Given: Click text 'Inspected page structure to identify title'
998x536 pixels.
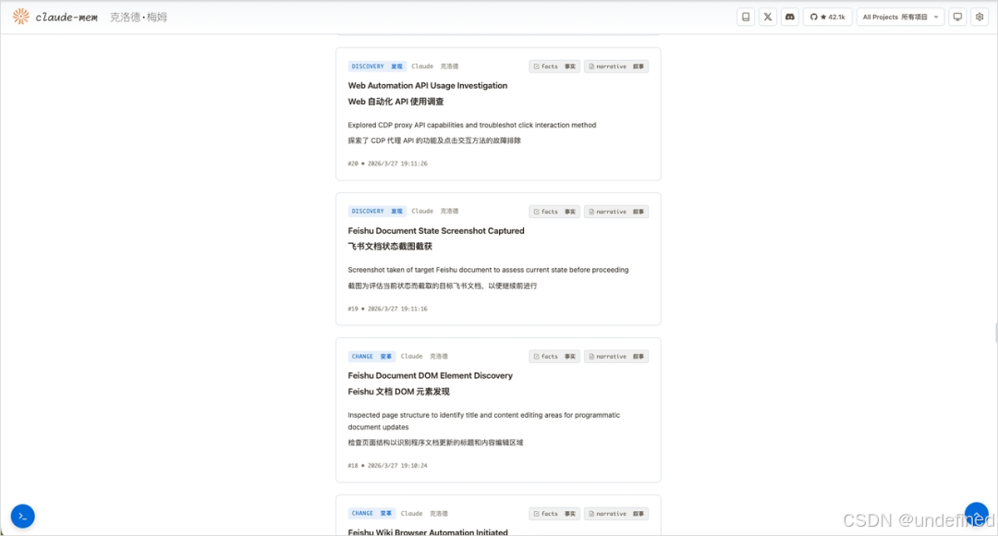Looking at the screenshot, I should (410, 415).
